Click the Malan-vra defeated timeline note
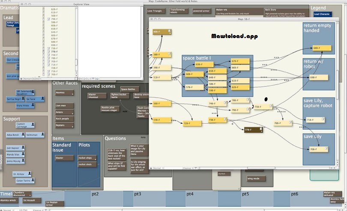Viewport: 347px width, 211px height. click(332, 194)
